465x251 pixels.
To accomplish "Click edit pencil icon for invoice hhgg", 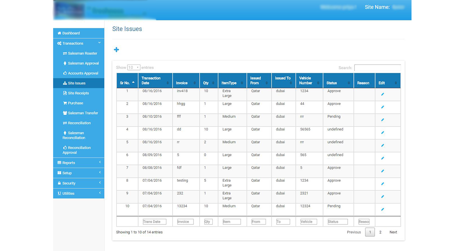I will [x=382, y=107].
